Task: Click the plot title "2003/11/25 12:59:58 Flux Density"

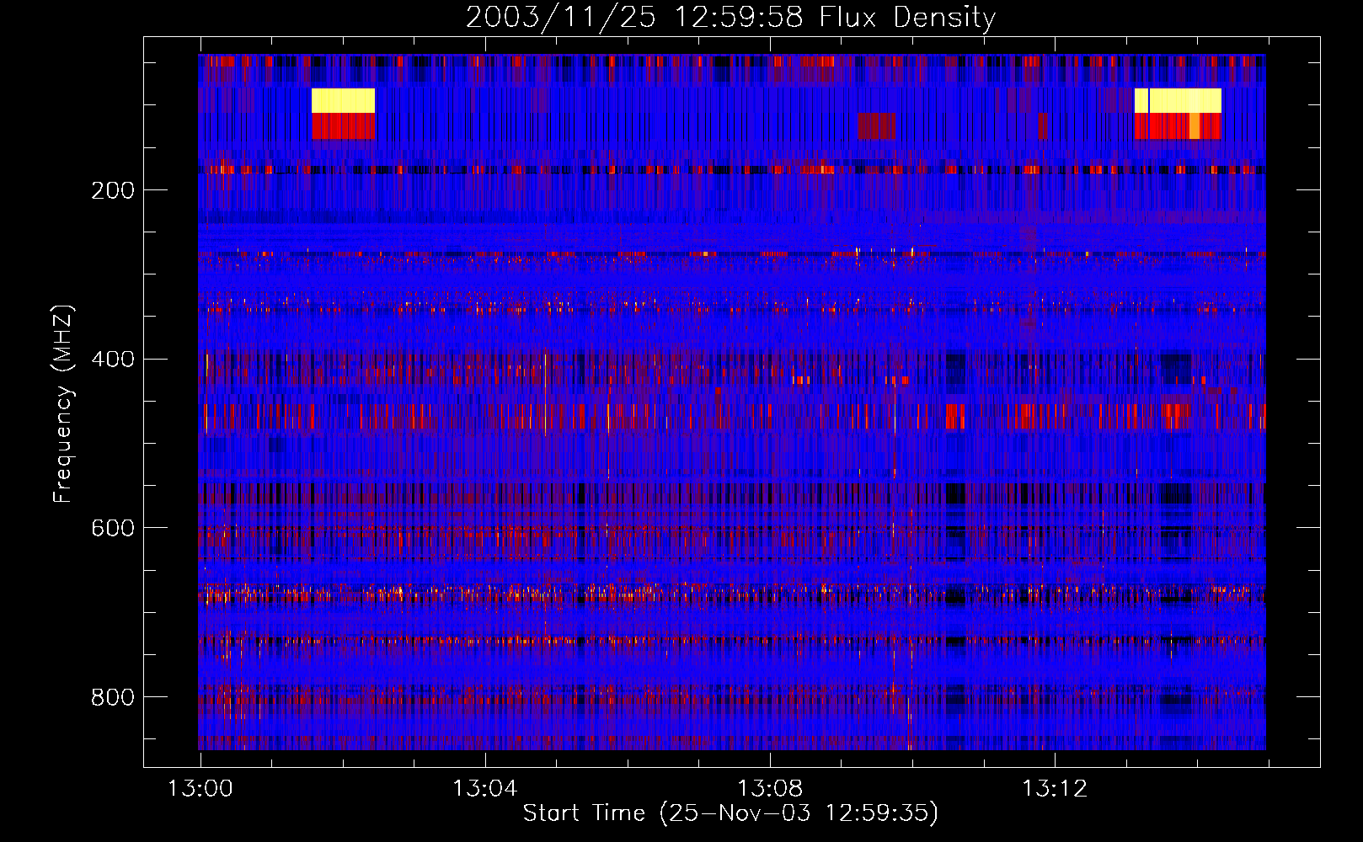Action: click(x=730, y=17)
